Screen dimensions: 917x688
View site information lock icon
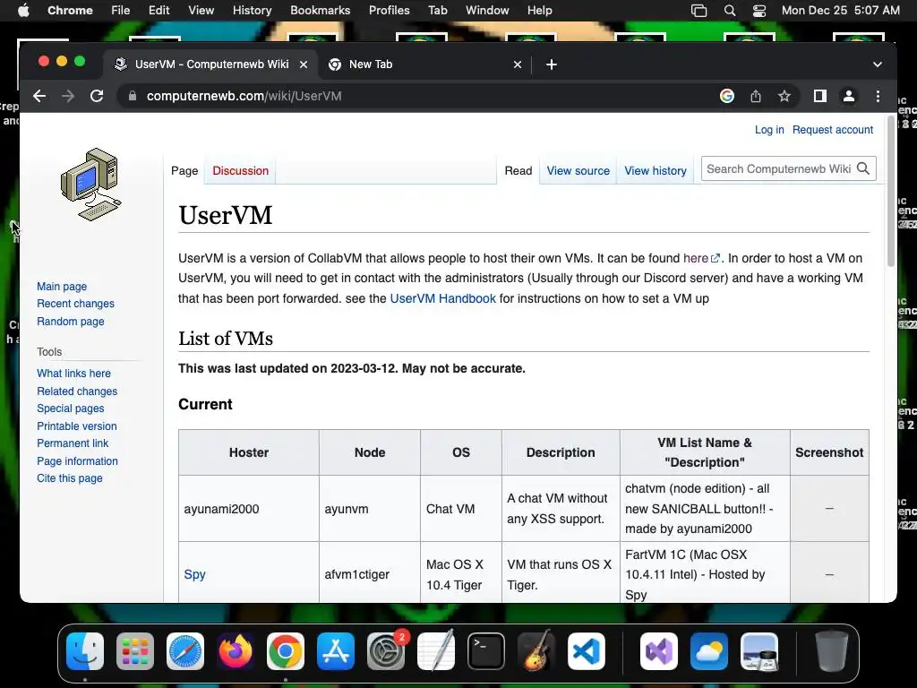pyautogui.click(x=133, y=96)
